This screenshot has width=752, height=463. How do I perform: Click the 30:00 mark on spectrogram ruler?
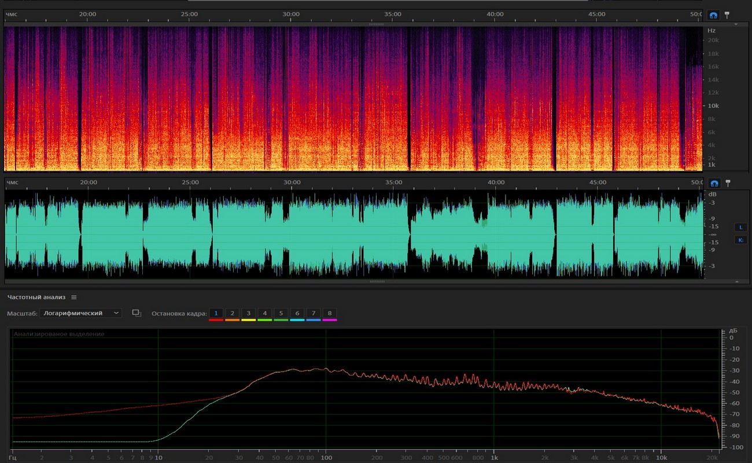pyautogui.click(x=291, y=14)
